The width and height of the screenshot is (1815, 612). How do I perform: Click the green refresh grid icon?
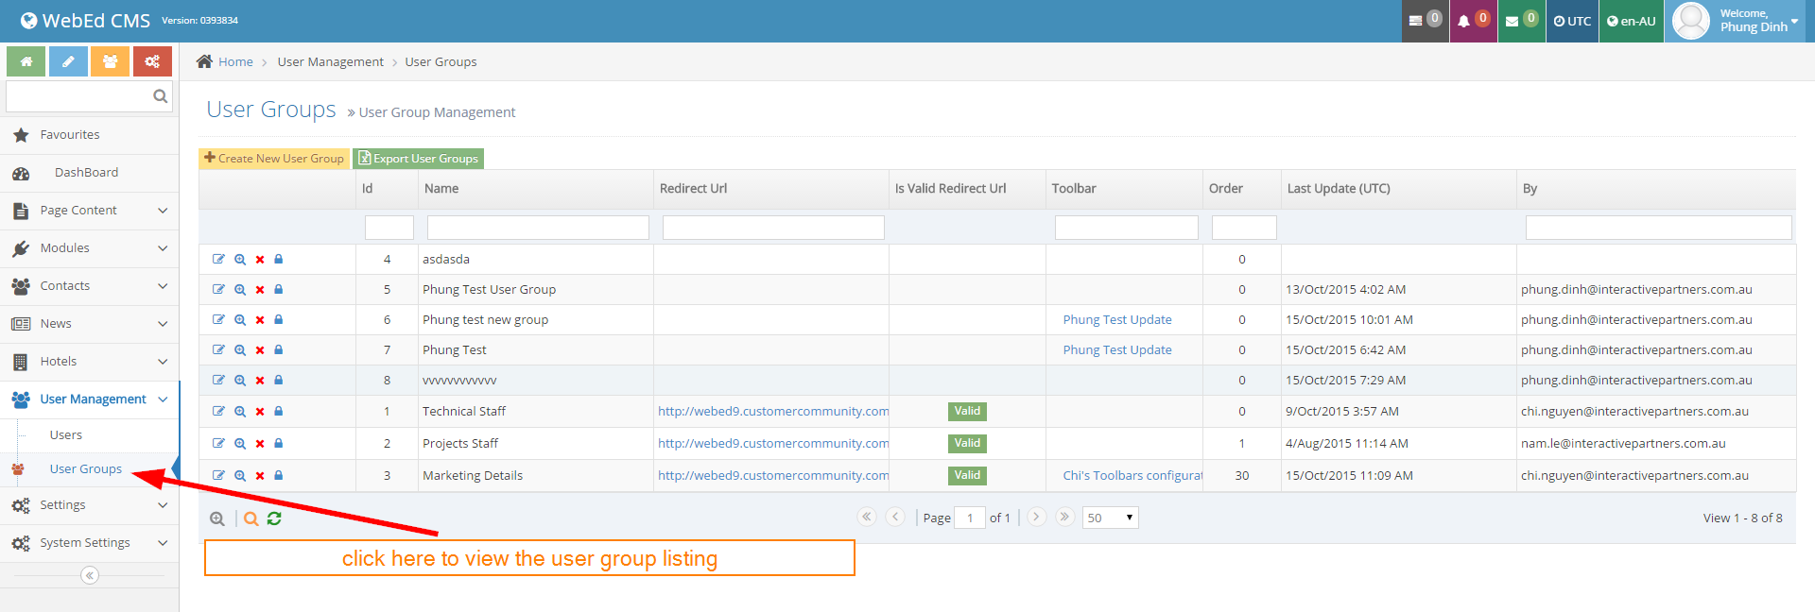point(274,518)
